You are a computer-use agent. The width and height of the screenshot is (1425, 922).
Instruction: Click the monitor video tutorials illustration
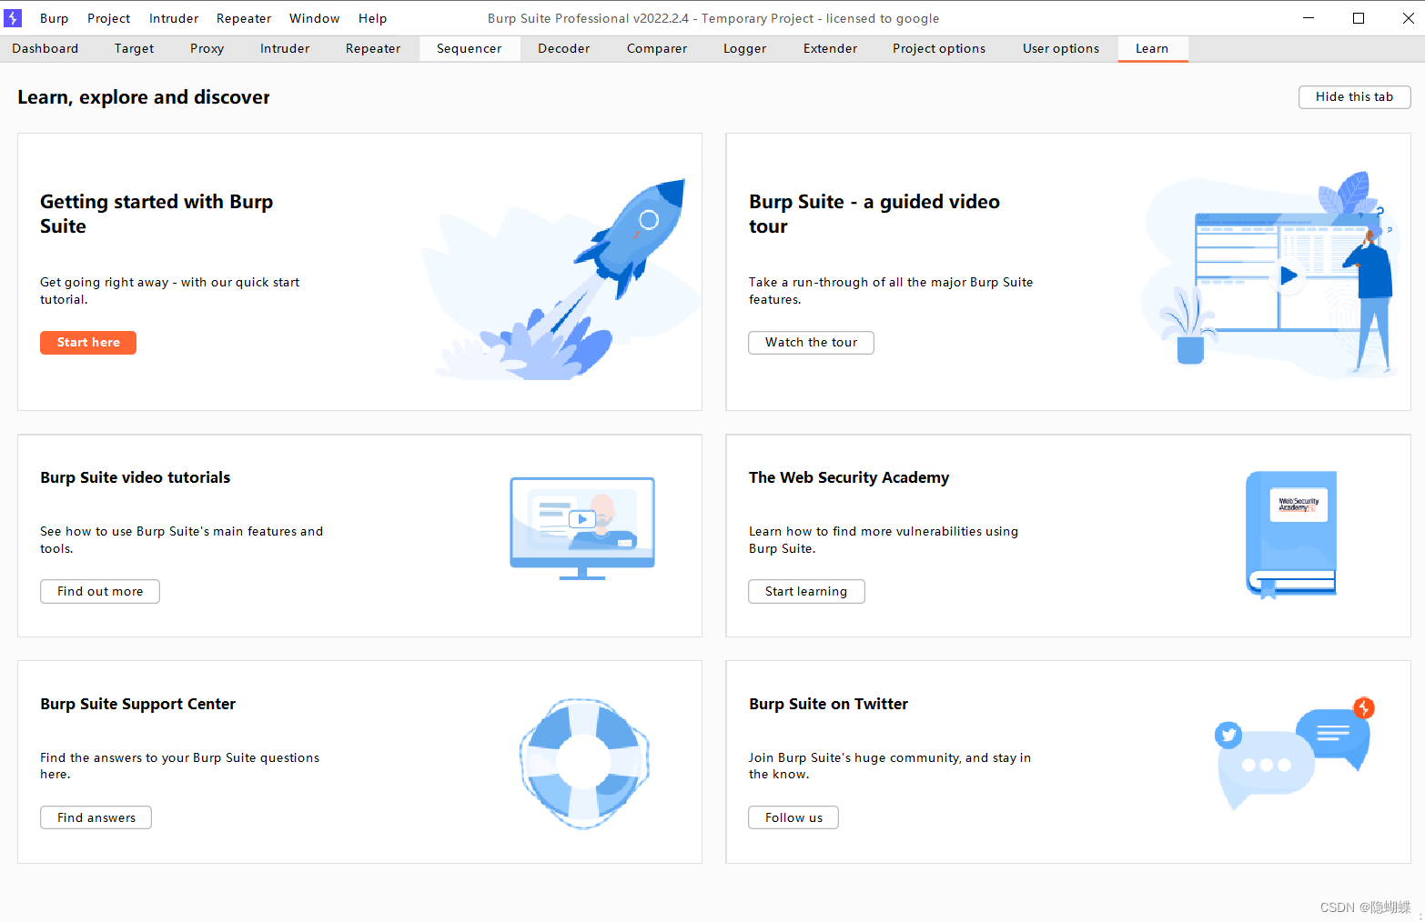tap(582, 528)
